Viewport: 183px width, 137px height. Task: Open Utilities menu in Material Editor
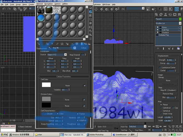[x=65, y=4]
